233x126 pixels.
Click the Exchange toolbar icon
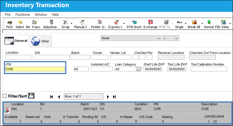[150, 22]
